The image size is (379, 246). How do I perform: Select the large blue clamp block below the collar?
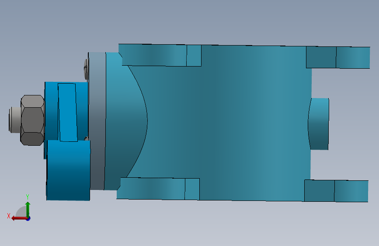tap(68, 170)
